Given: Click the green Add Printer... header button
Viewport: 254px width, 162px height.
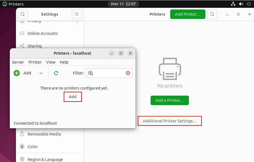Looking at the screenshot, I should (187, 14).
